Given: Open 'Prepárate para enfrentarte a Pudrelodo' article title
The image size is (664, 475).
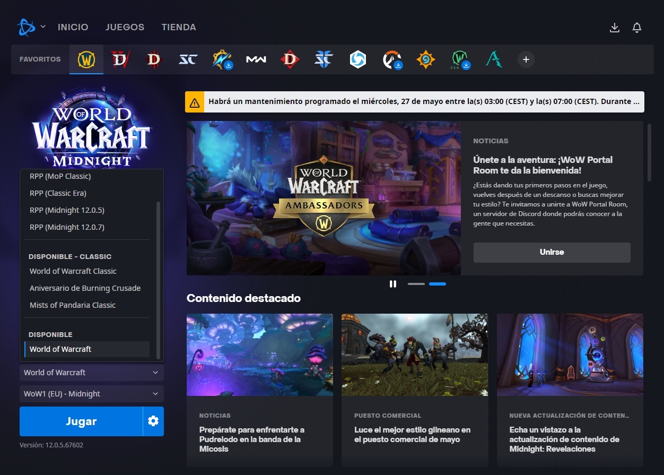Looking at the screenshot, I should [252, 439].
